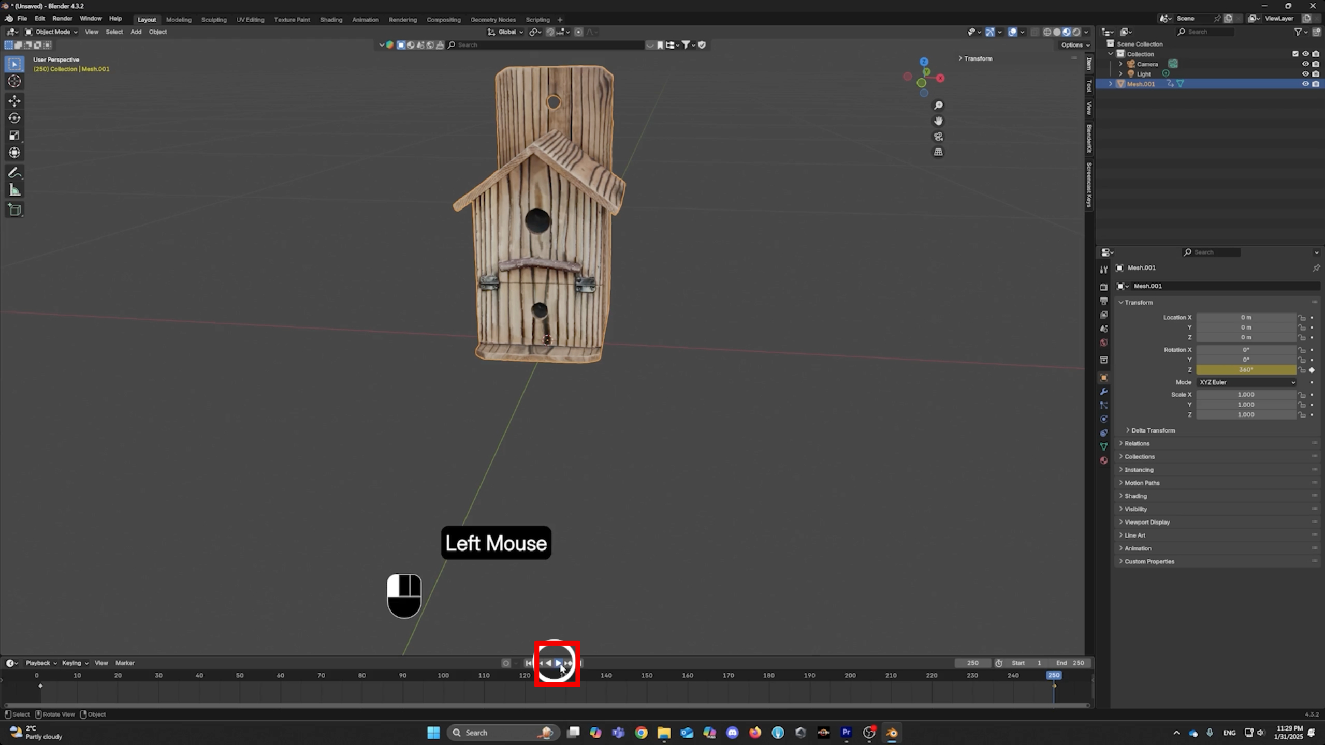Click the Rotation Z slider showing 360°
Screen dimensions: 1325x745
click(x=1245, y=370)
